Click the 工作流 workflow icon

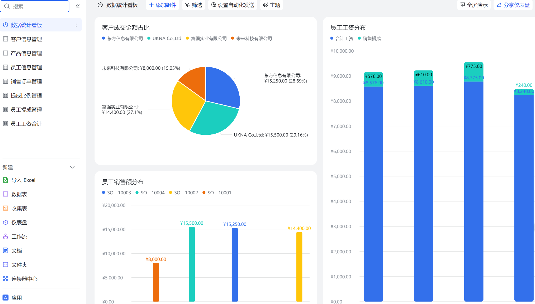6,237
